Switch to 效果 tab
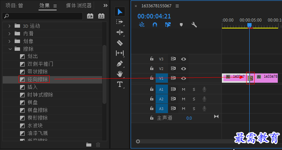The width and height of the screenshot is (282, 150). coord(44,5)
